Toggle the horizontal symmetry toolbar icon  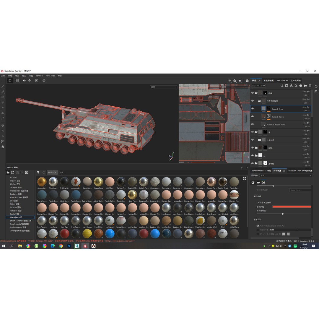[x=24, y=81]
